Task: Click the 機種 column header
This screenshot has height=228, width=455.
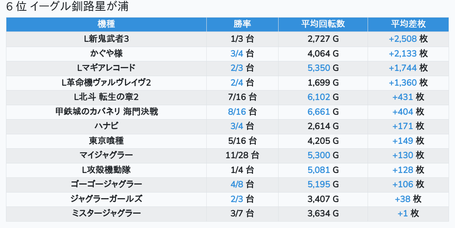Action: point(106,24)
